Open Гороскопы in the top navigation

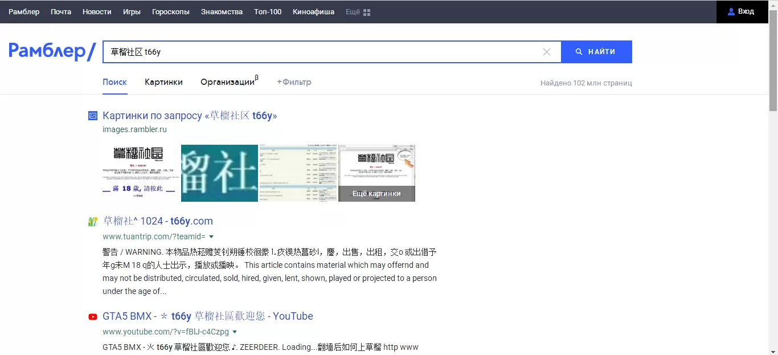tap(171, 12)
